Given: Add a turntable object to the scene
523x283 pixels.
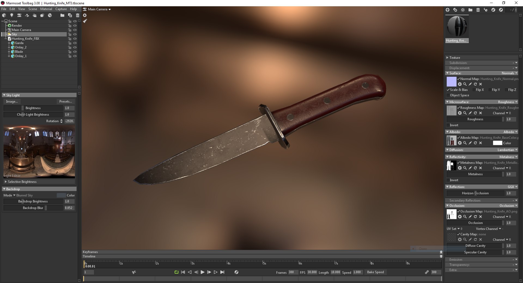Looking at the screenshot, I should (50, 15).
